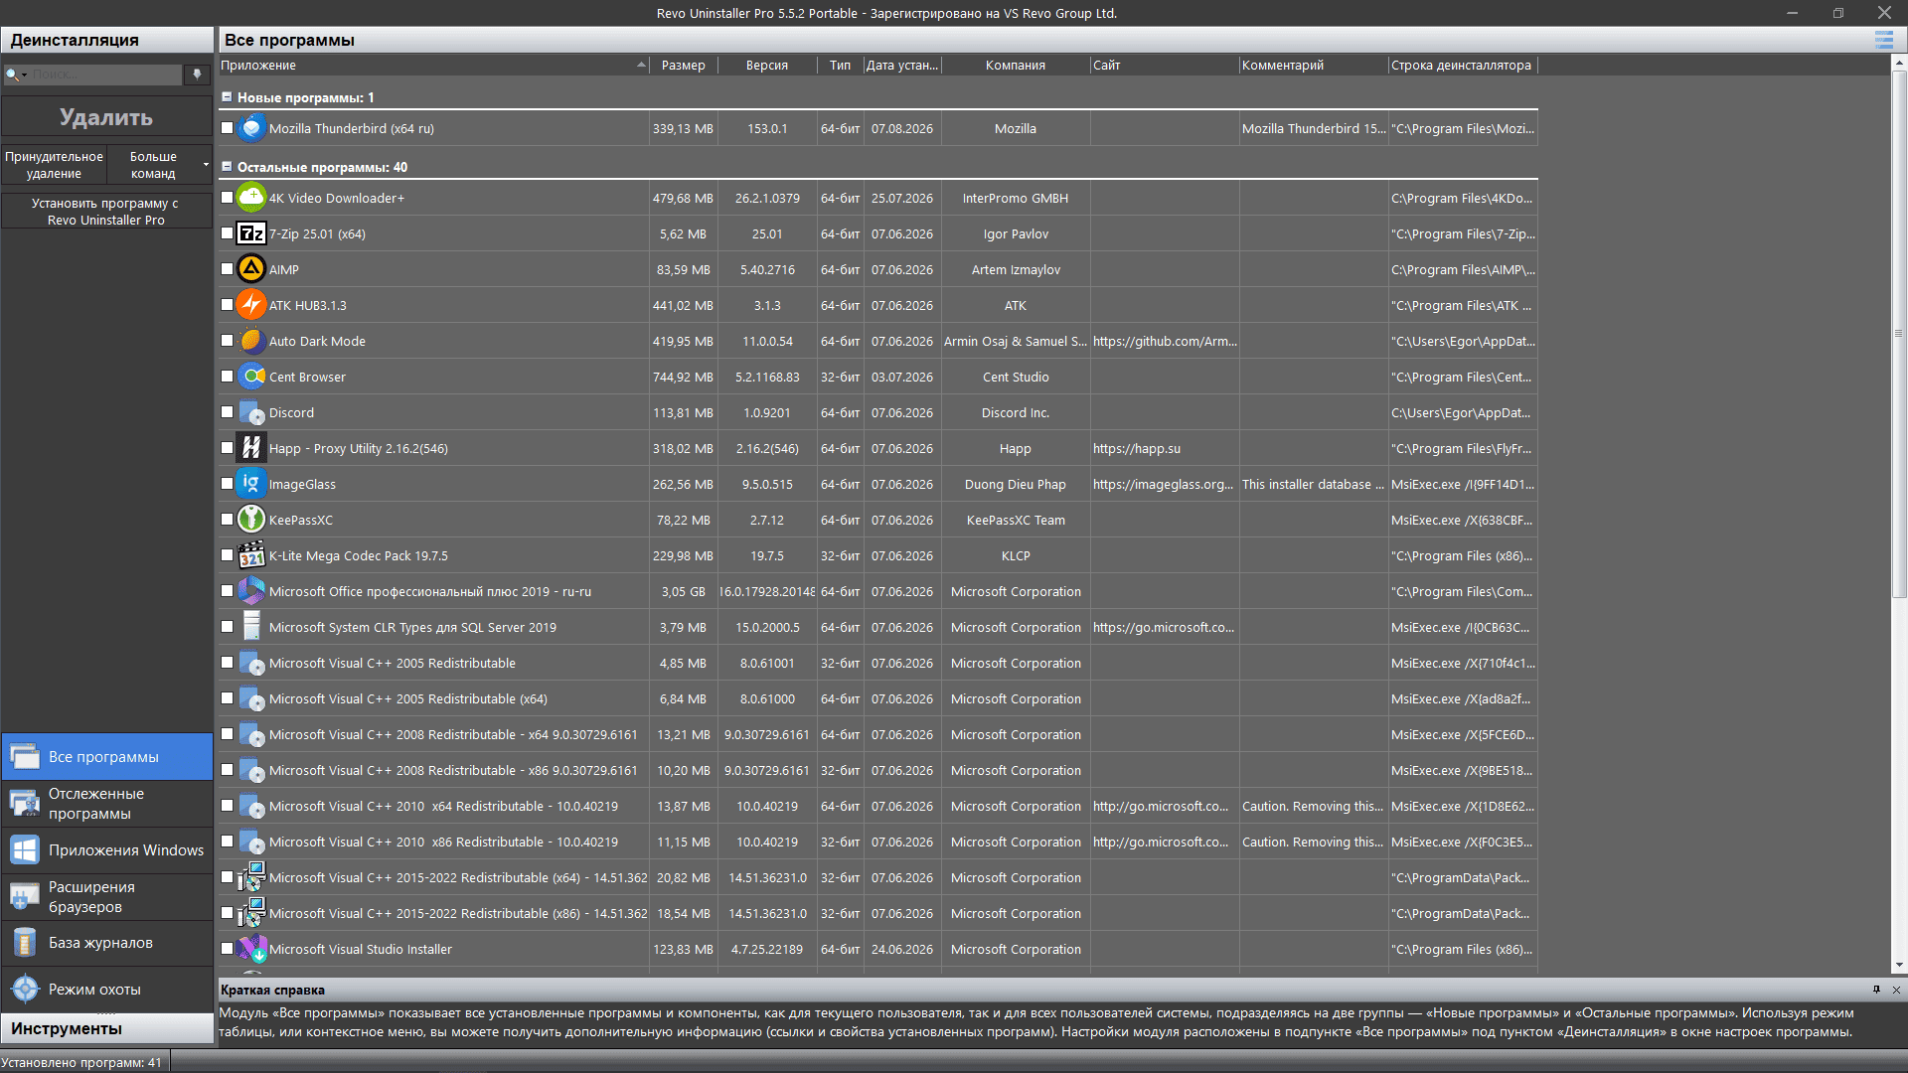Tick the Discord checkbox

(x=227, y=412)
